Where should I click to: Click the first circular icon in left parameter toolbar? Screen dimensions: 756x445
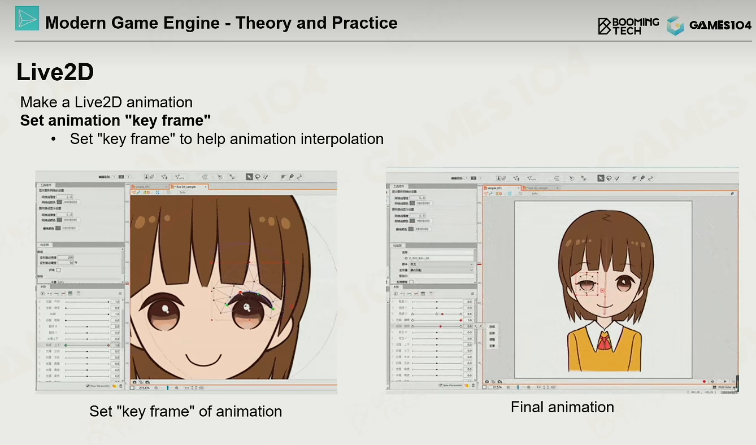(43, 294)
